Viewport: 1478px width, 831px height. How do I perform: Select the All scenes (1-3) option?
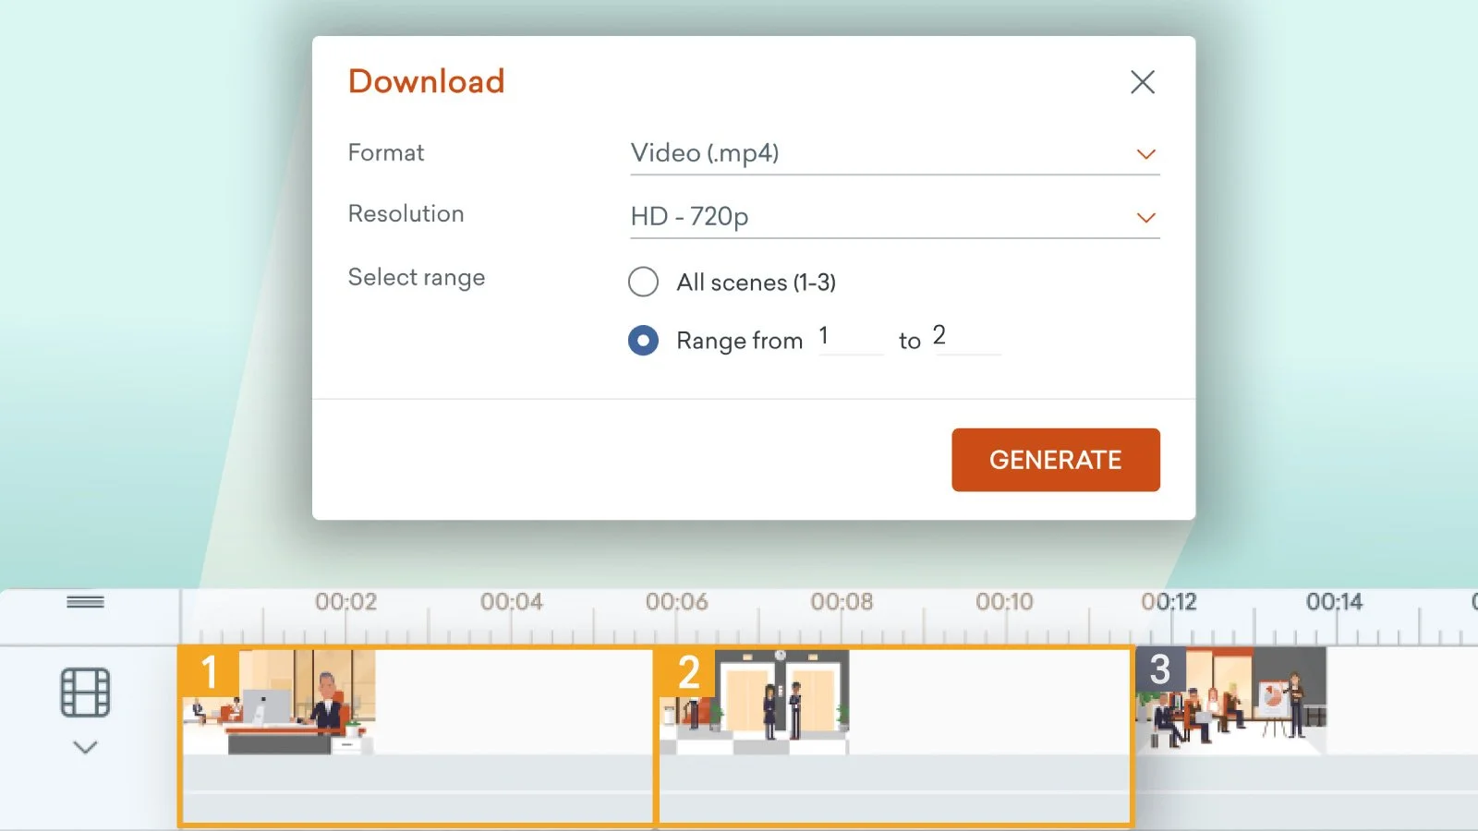pyautogui.click(x=644, y=282)
